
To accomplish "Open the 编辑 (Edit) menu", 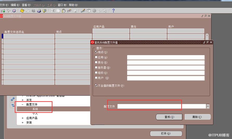I will [15, 5].
